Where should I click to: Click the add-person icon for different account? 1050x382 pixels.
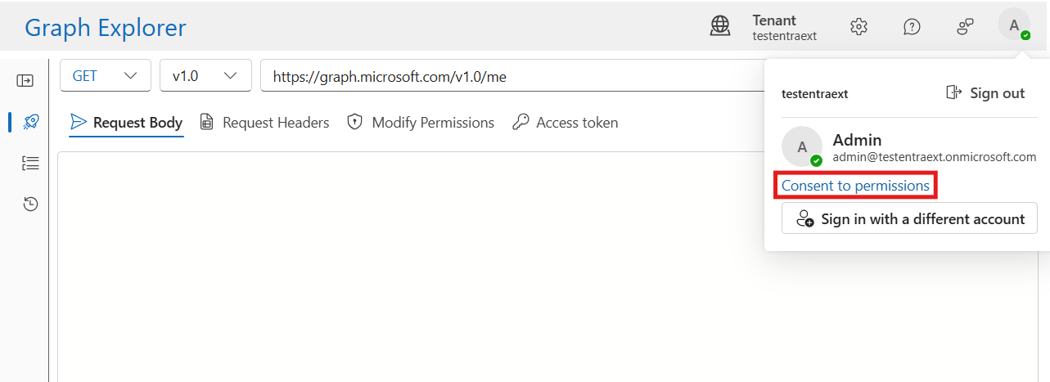coord(805,219)
